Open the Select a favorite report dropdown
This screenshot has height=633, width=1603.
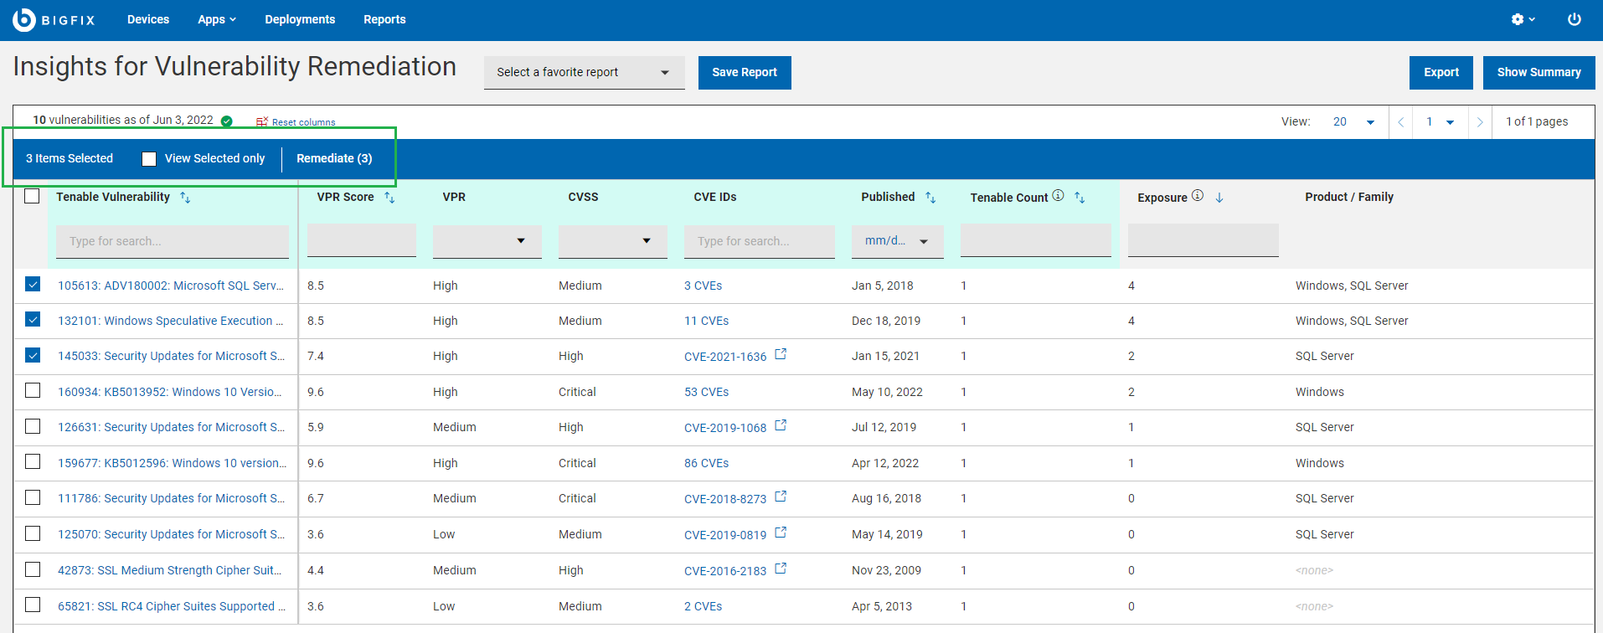click(584, 73)
